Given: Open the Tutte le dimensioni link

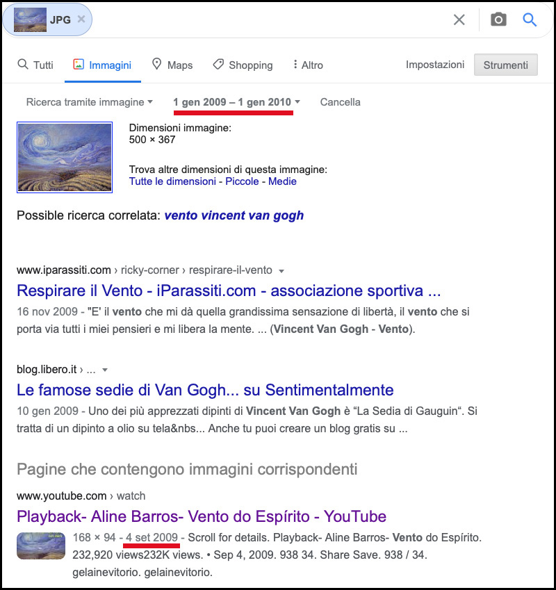Looking at the screenshot, I should coord(172,181).
